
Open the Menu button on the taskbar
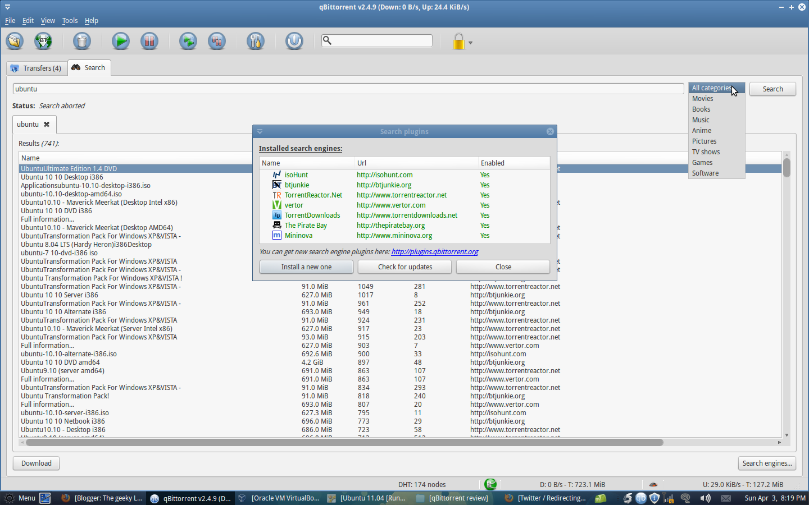[20, 498]
